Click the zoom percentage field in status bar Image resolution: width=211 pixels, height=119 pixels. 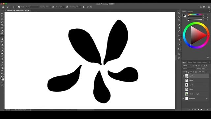tap(8, 110)
